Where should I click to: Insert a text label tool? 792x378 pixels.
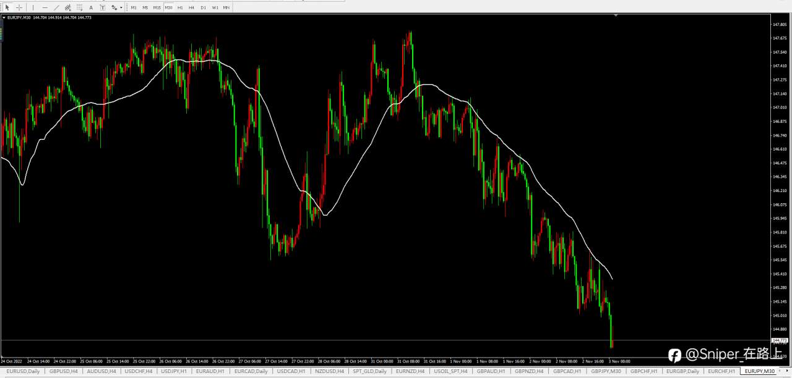pos(103,7)
